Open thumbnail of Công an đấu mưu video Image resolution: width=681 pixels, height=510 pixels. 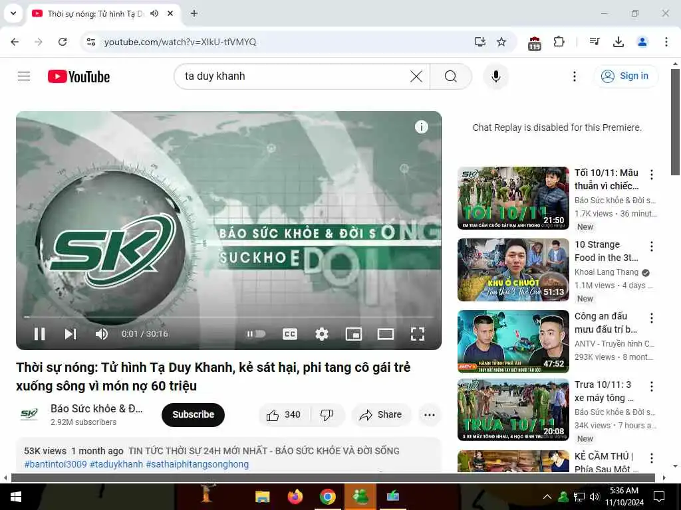point(513,341)
